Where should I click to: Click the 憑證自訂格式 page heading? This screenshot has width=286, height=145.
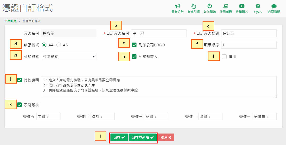[x=28, y=8]
